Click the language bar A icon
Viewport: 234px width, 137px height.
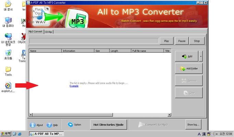click(x=199, y=134)
